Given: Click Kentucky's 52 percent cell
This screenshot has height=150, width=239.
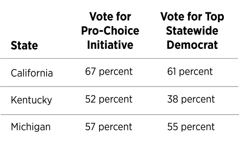Looking at the screenshot, I should point(109,99).
